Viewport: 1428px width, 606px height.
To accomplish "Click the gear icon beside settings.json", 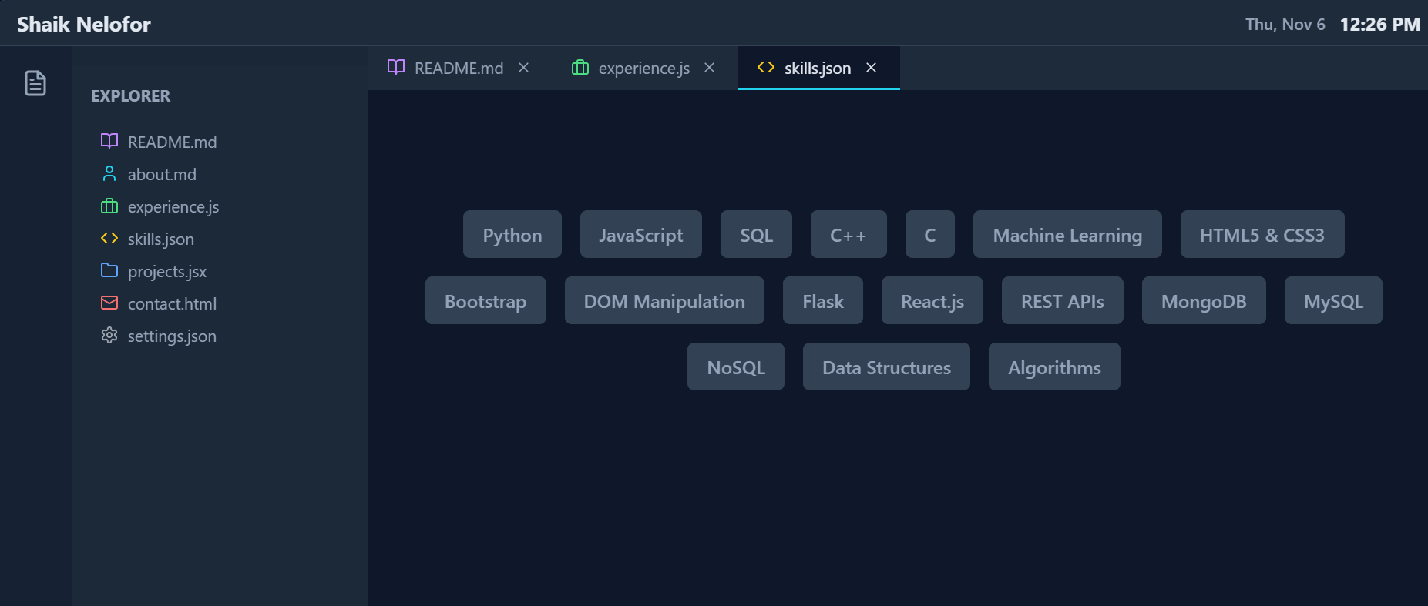I will pos(109,335).
